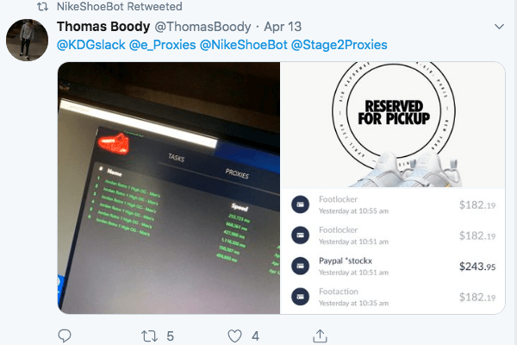This screenshot has height=345, width=517.
Task: View the bot screen photo on left
Action: (169, 188)
